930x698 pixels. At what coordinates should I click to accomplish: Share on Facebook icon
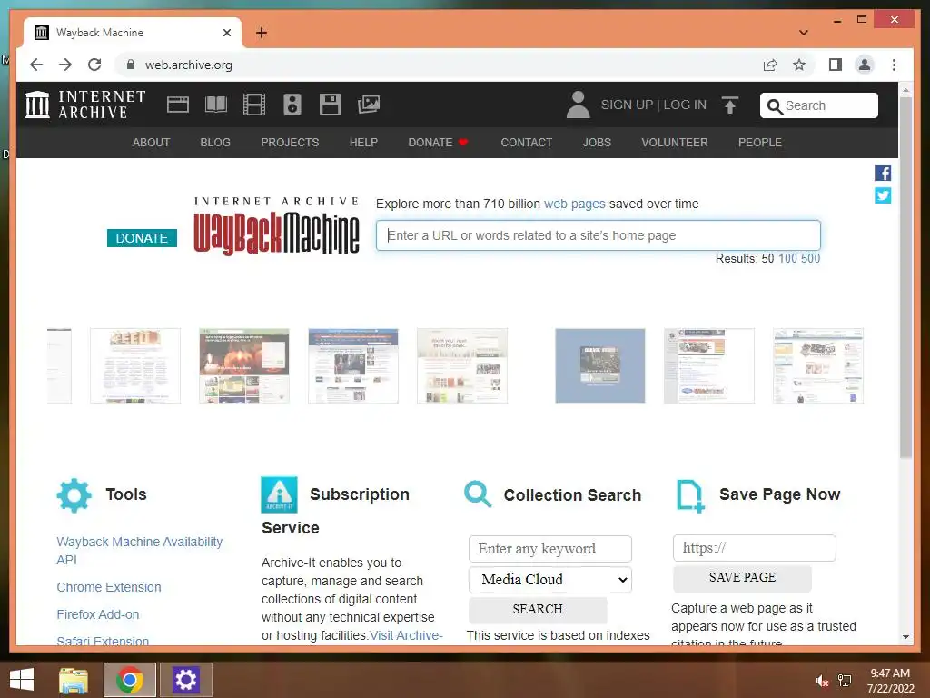(x=883, y=173)
